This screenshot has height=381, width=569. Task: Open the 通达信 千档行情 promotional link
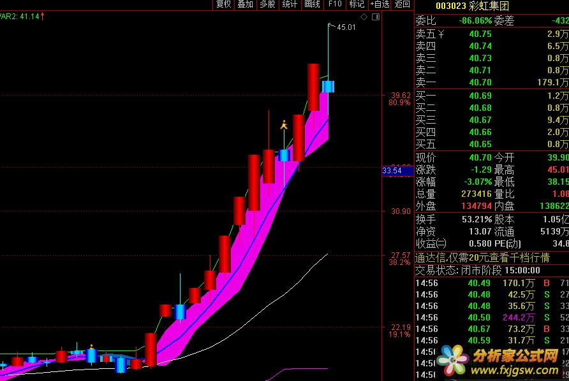click(482, 258)
